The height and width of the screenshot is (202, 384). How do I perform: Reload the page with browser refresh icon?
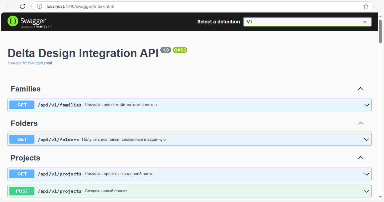pyautogui.click(x=23, y=6)
